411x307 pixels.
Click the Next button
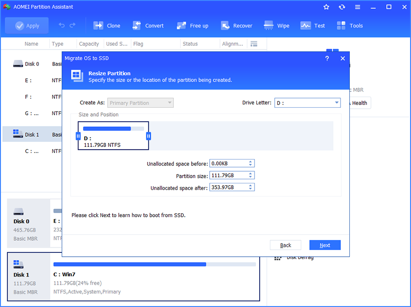pos(325,245)
